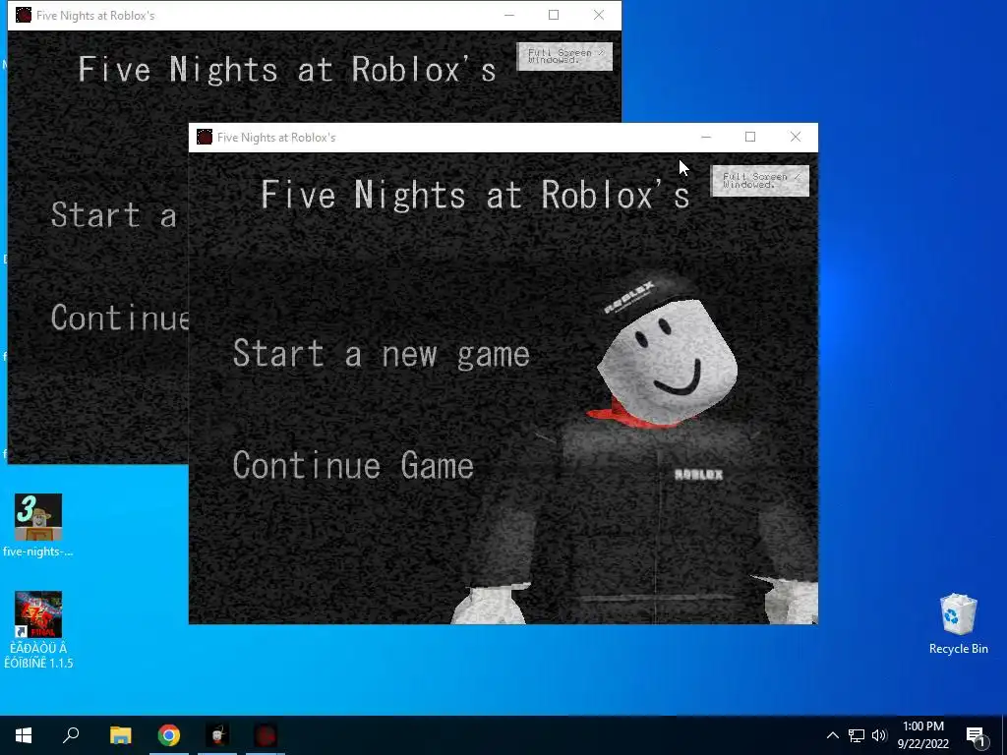Close the front Five Nights at Roblox's window
The height and width of the screenshot is (755, 1007).
(x=795, y=137)
